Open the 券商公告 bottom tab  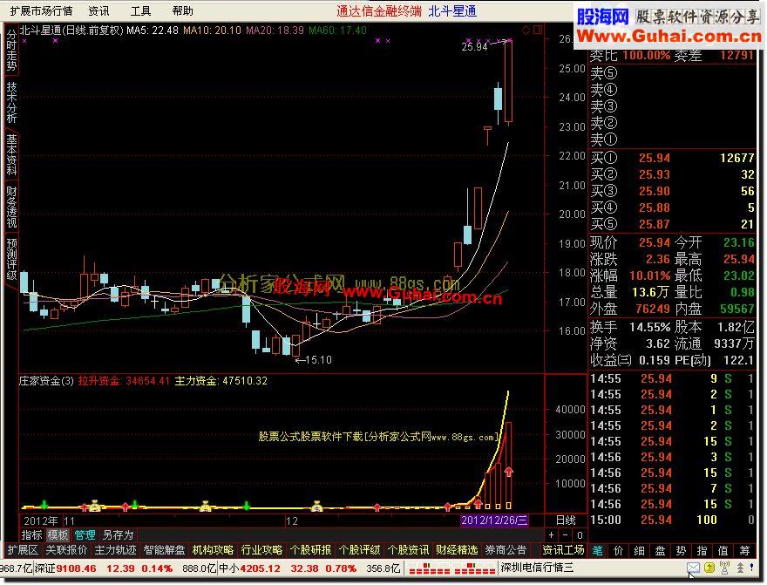(x=506, y=550)
